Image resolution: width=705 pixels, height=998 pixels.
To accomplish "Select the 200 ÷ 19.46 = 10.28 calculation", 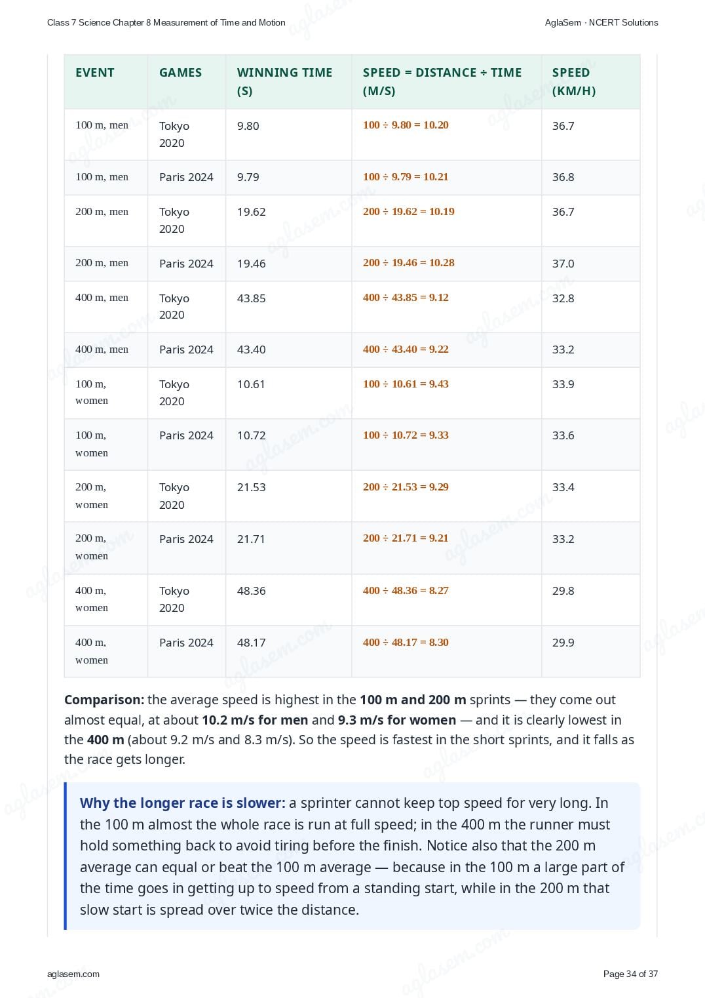I will (x=409, y=262).
